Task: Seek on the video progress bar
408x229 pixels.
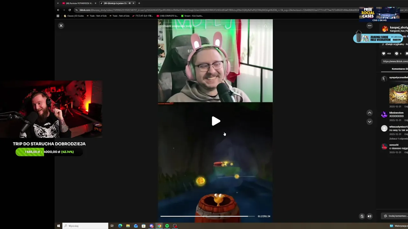Action: (x=208, y=216)
